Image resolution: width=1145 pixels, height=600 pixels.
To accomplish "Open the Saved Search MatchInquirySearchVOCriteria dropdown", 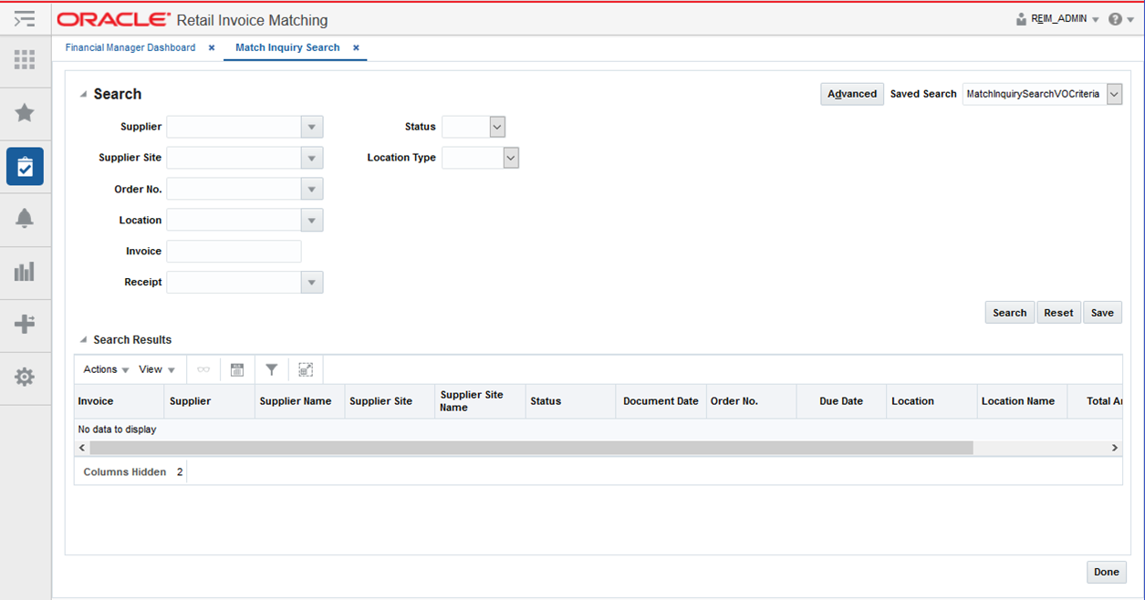I will [x=1114, y=94].
